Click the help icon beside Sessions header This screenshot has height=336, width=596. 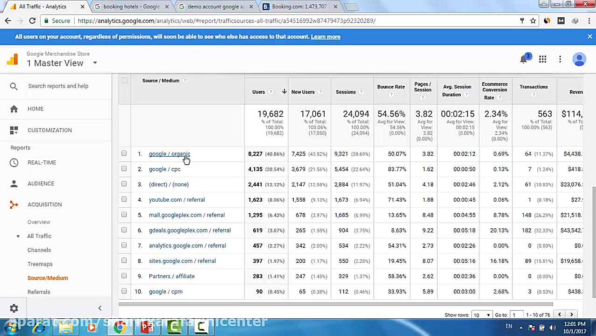click(361, 92)
